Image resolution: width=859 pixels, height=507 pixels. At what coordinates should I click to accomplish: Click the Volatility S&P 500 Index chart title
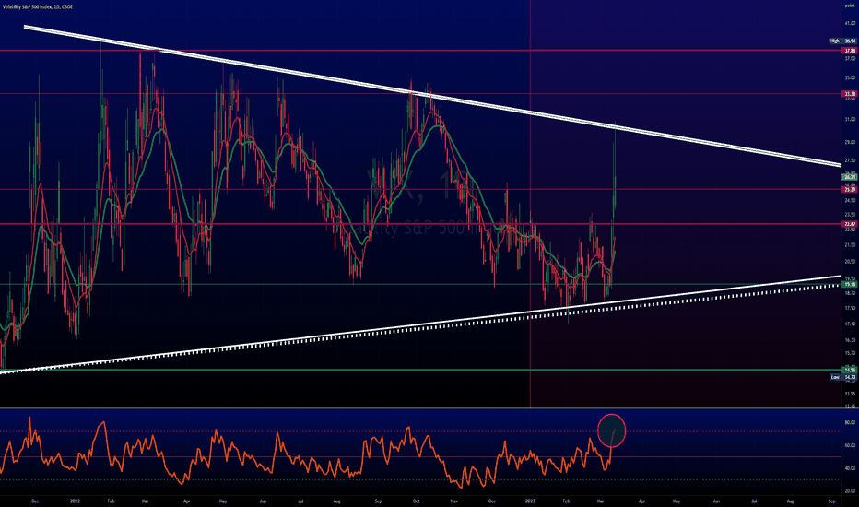tap(37, 7)
